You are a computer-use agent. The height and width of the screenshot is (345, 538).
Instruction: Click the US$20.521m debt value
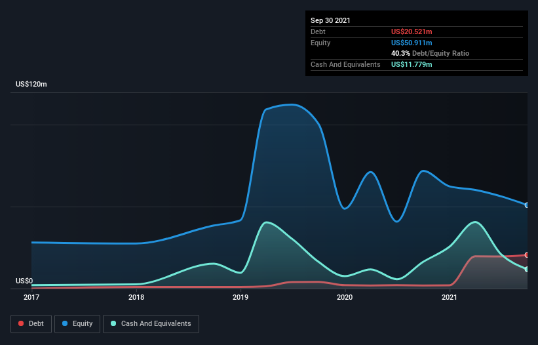pos(412,31)
